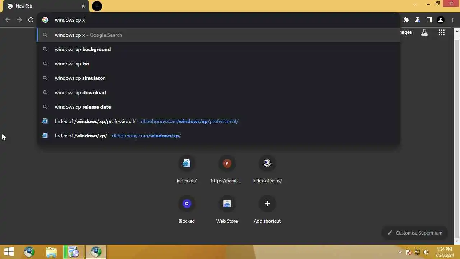This screenshot has height=259, width=460.
Task: Select suggestion 'windows xp x - Google Search'
Action: (218, 35)
